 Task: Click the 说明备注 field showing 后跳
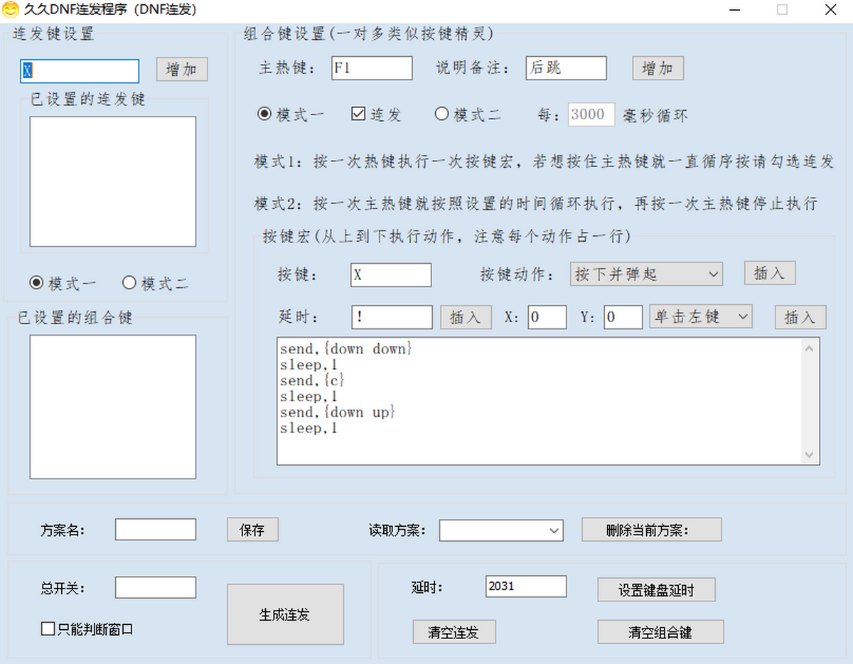567,68
